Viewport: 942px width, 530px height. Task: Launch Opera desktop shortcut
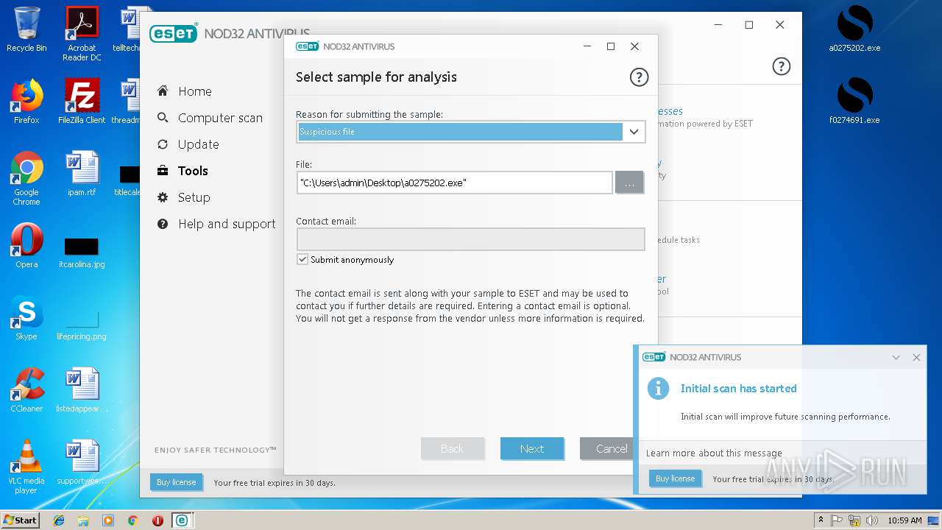coord(26,246)
